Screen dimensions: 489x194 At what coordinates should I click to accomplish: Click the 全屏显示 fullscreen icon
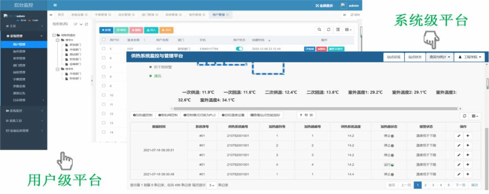click(318, 6)
